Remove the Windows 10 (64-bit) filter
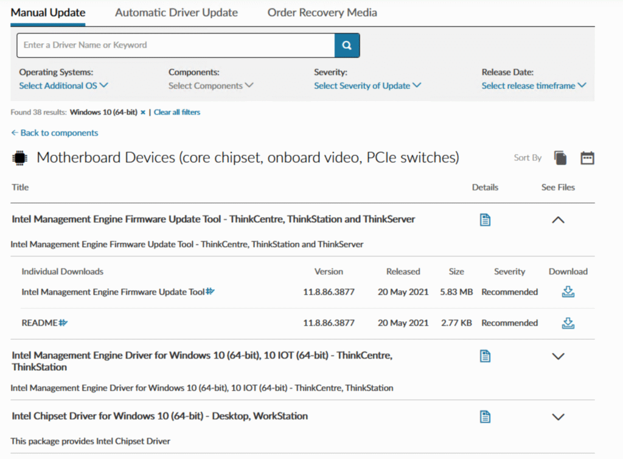This screenshot has height=459, width=623. 143,113
